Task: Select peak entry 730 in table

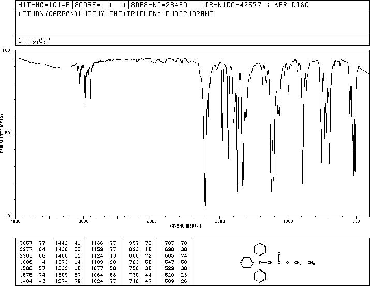Action: pos(140,275)
